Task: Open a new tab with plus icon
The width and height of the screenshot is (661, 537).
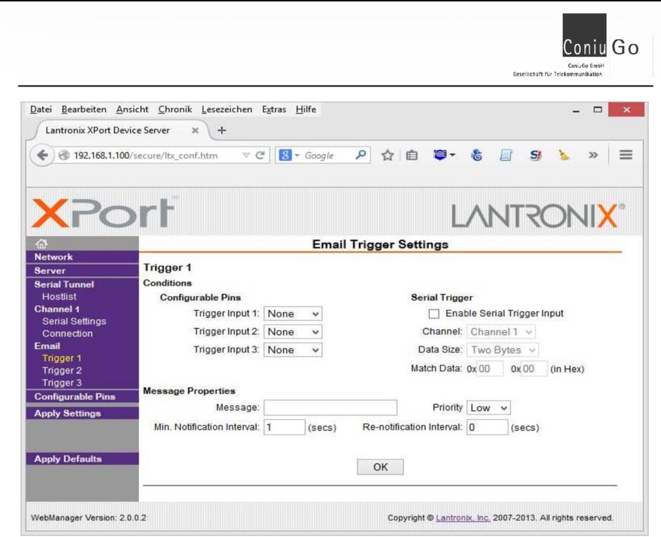Action: [x=222, y=131]
